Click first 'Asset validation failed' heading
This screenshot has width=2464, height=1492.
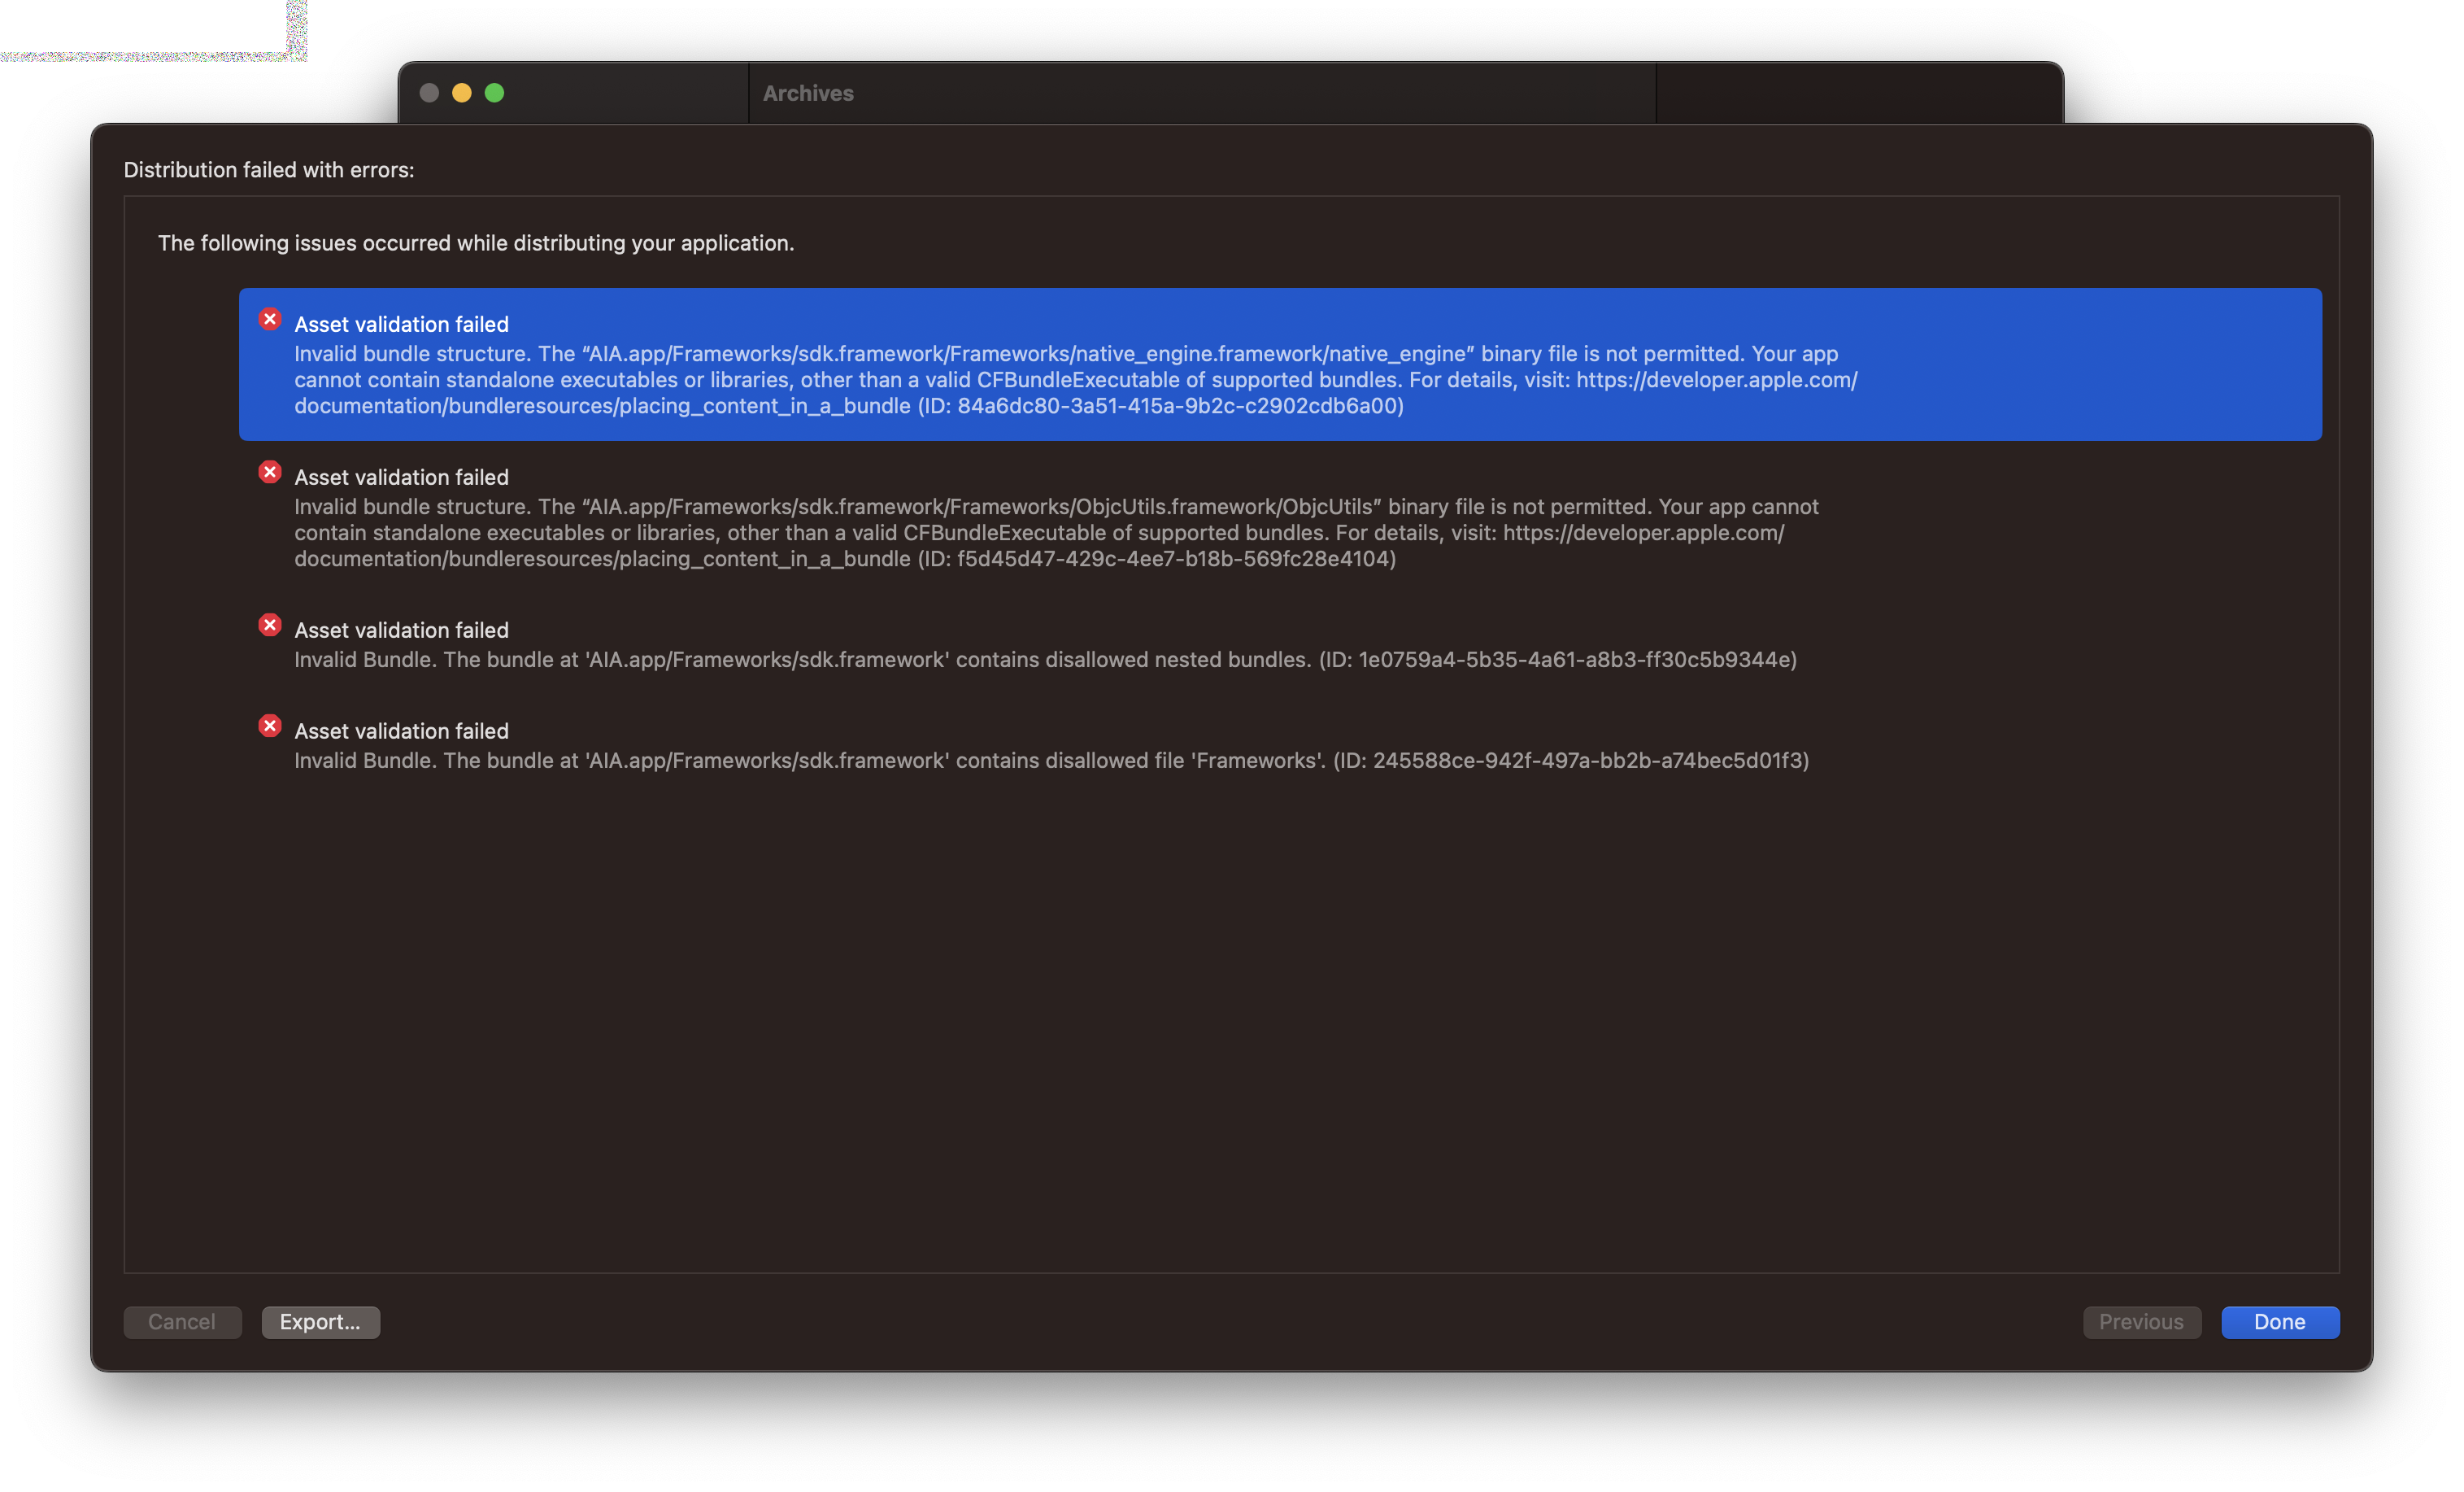pyautogui.click(x=401, y=325)
